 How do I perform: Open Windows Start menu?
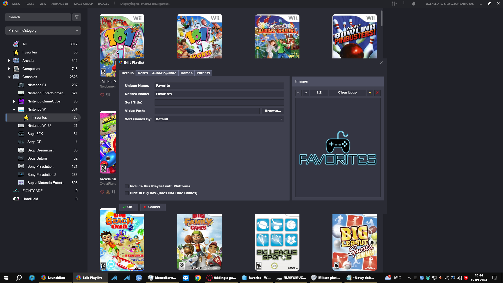tap(6, 278)
